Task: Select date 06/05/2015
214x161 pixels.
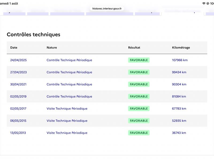Action: [18, 121]
